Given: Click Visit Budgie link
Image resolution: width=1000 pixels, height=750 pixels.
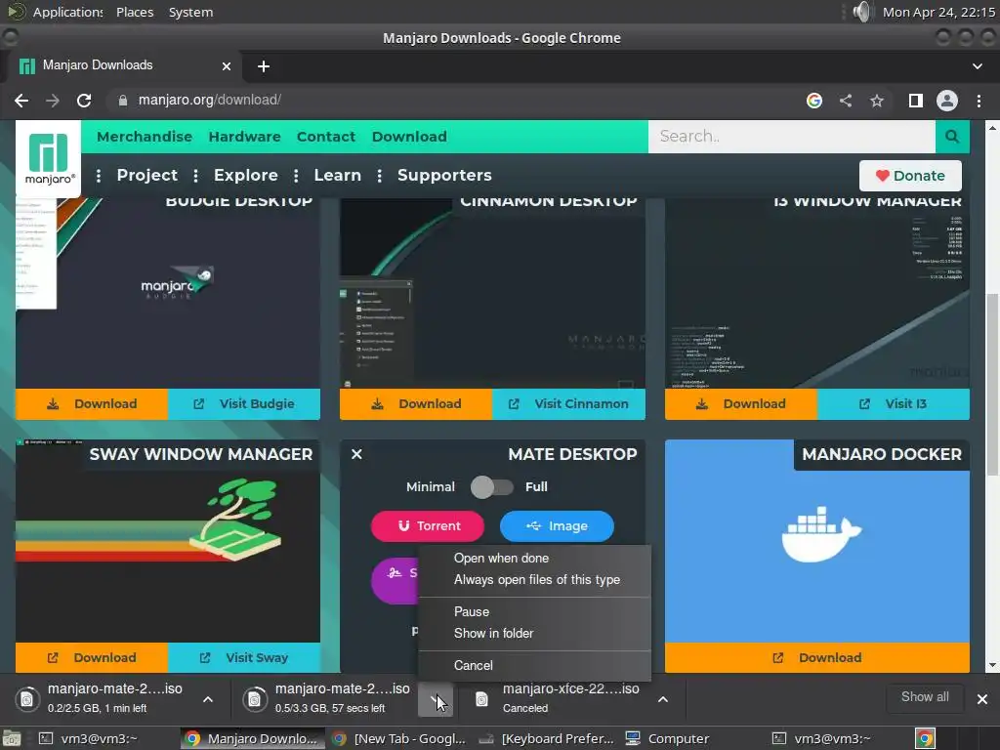Looking at the screenshot, I should point(244,404).
